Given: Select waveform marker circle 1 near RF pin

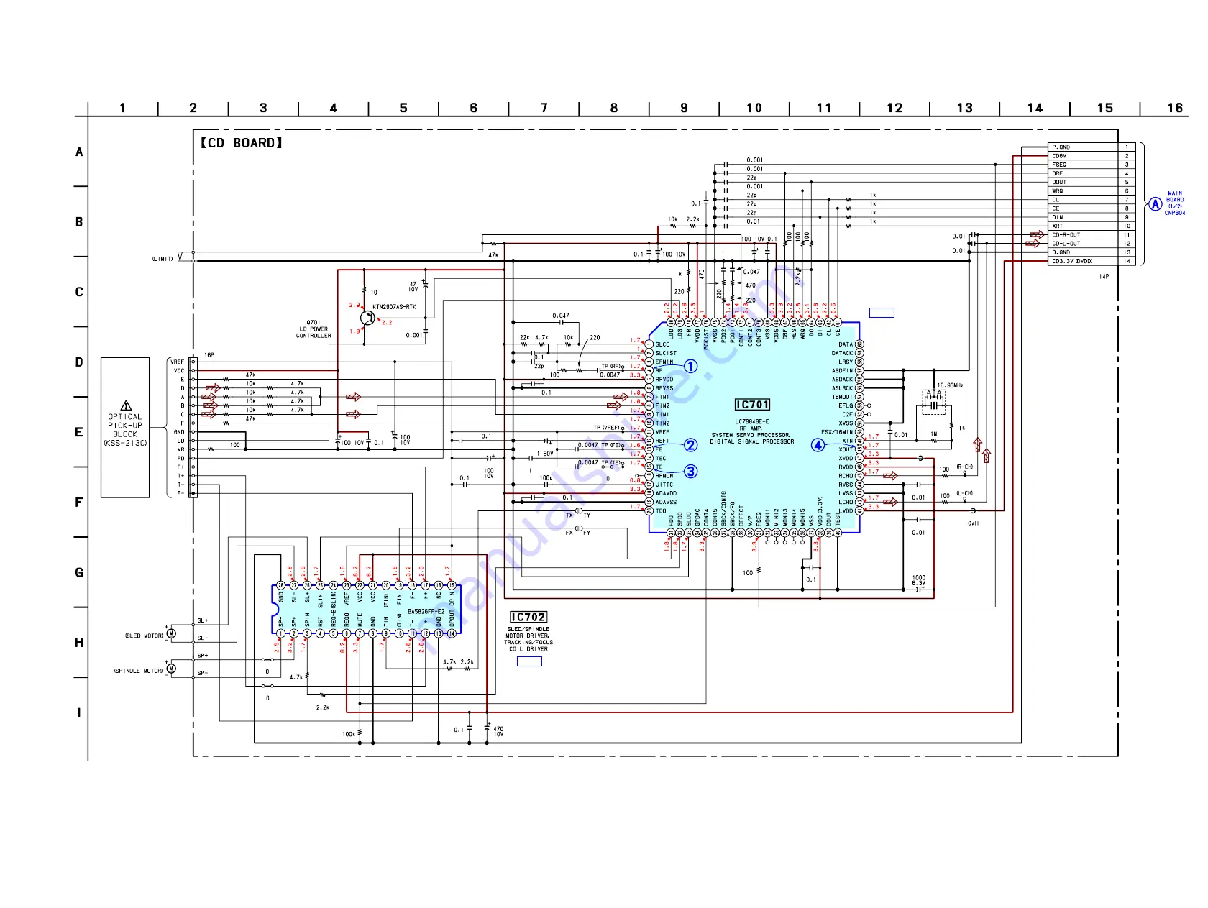Looking at the screenshot, I should coord(690,367).
